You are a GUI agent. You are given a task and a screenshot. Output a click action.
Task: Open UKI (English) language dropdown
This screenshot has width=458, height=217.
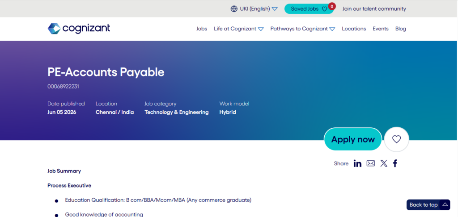pyautogui.click(x=254, y=9)
